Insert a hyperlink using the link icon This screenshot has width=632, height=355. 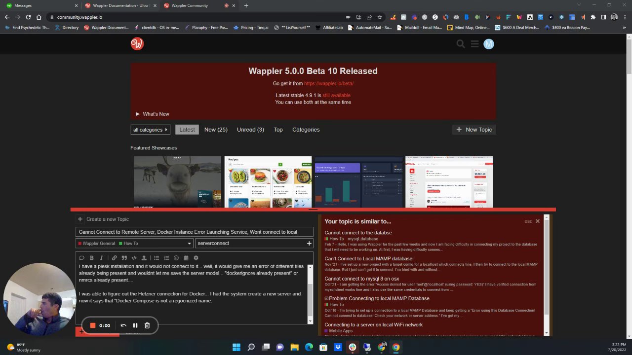click(114, 258)
